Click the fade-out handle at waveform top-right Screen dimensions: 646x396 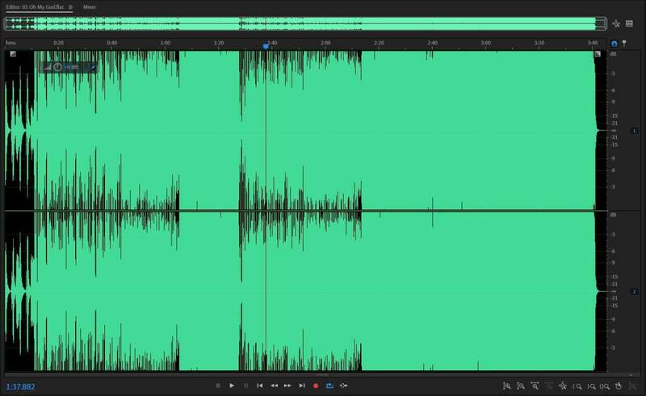point(598,54)
